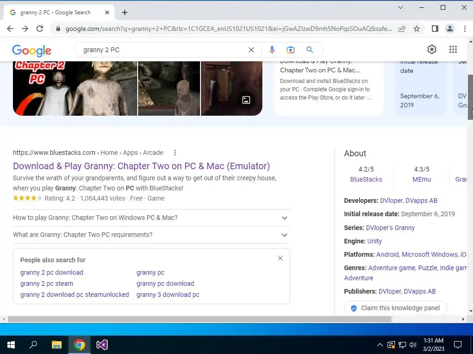Open Microsoft Windows platform link
This screenshot has width=473, height=354.
click(430, 254)
